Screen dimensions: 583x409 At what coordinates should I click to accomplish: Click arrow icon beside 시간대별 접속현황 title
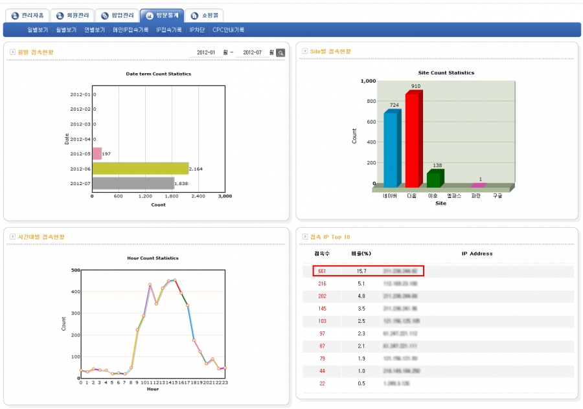12,237
